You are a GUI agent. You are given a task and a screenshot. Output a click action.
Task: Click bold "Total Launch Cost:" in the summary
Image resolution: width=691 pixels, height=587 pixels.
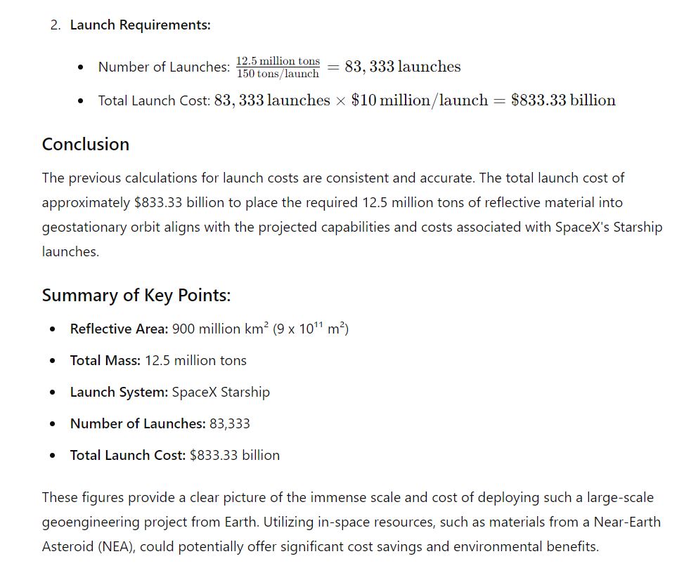tap(128, 456)
